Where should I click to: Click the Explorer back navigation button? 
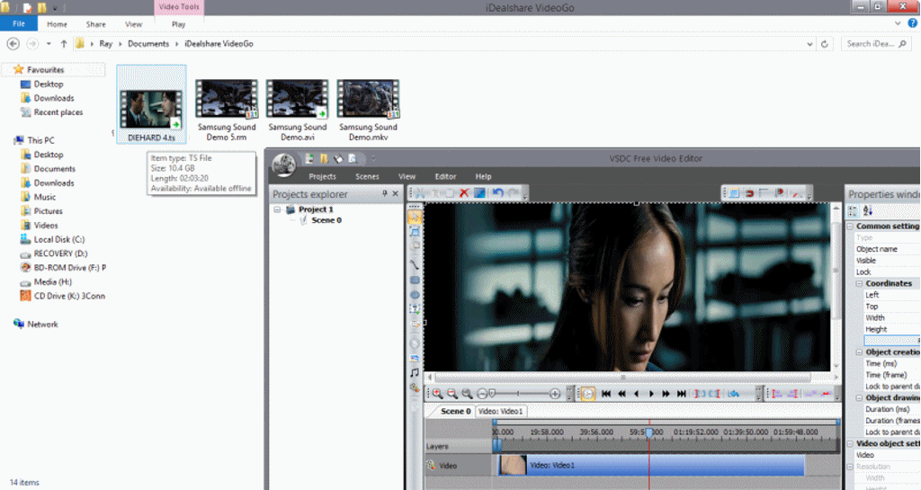pos(13,44)
